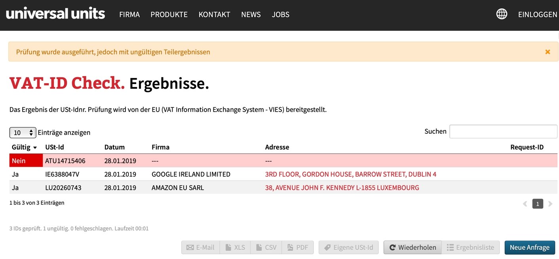This screenshot has height=259, width=559.
Task: Export results via E-Mail button
Action: (201, 248)
